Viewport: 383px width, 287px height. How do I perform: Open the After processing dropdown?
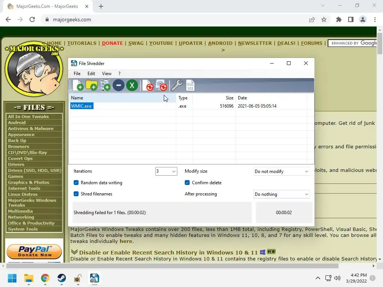281,194
